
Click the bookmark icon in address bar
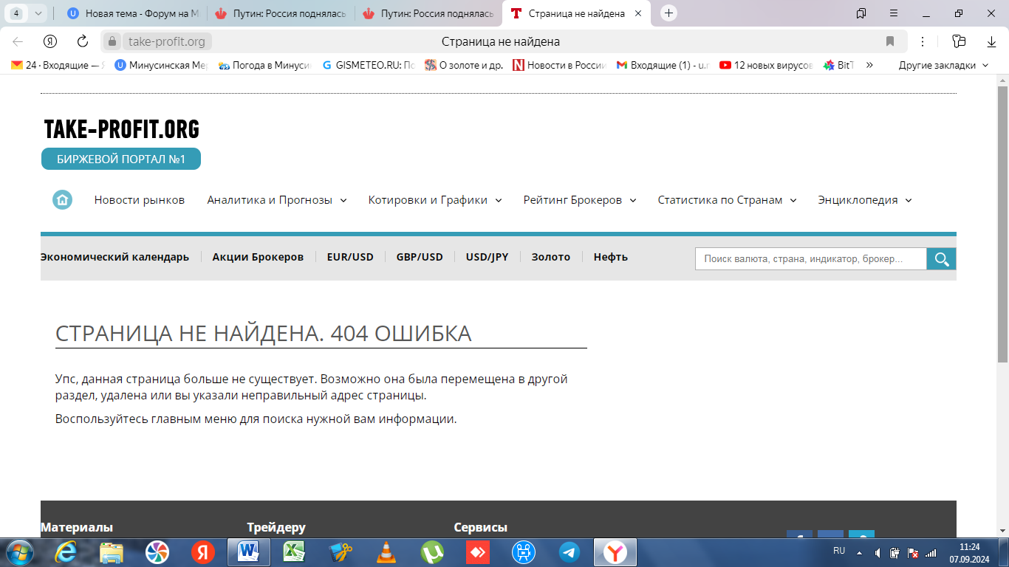(x=890, y=41)
